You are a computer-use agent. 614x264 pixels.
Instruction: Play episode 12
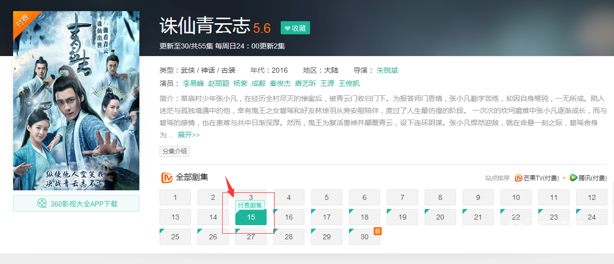(592, 197)
